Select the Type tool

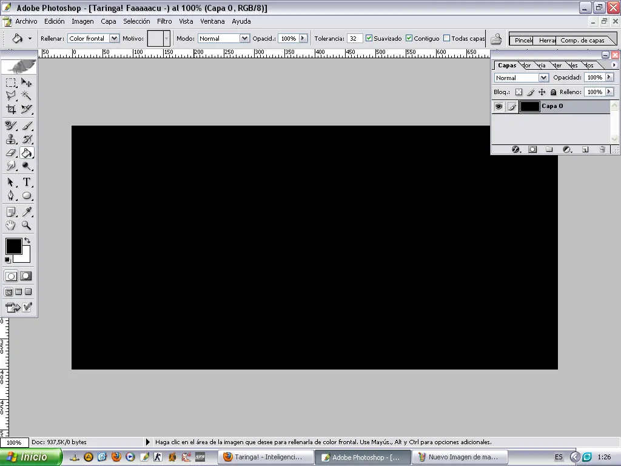27,182
